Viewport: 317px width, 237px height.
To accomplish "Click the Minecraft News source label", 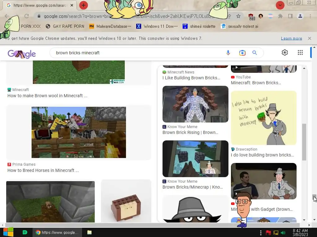I will 181,72.
